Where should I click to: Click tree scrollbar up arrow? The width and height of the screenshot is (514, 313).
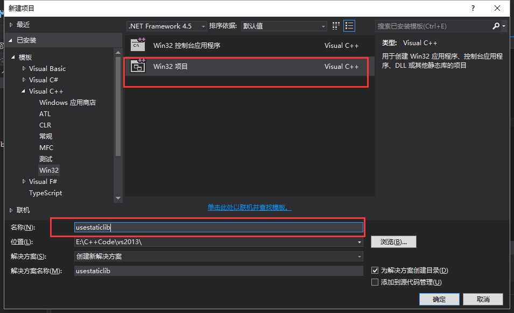tap(118, 52)
